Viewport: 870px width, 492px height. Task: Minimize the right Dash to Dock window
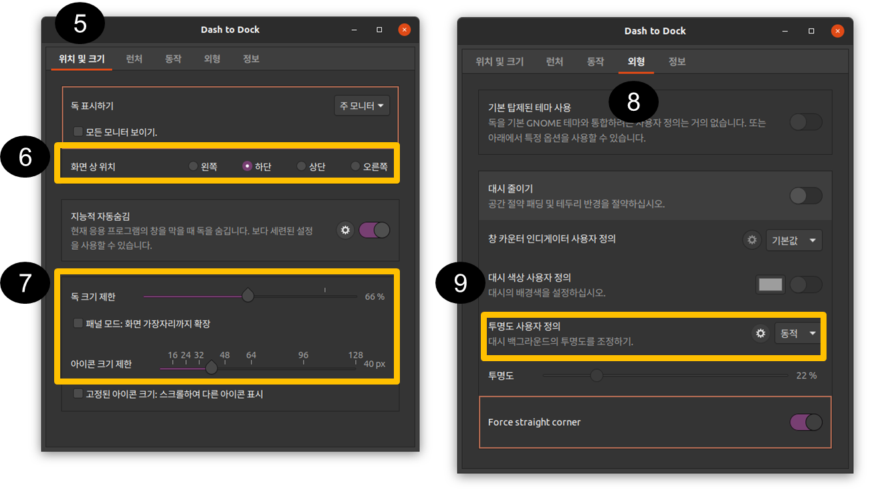point(786,31)
